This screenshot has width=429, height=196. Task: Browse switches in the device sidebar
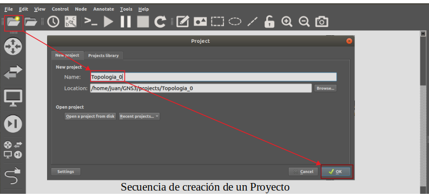pyautogui.click(x=13, y=71)
